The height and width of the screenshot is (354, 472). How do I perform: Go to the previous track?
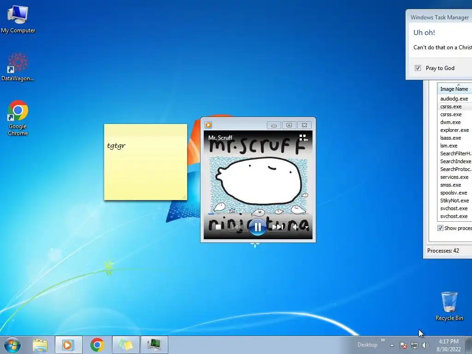tap(237, 227)
